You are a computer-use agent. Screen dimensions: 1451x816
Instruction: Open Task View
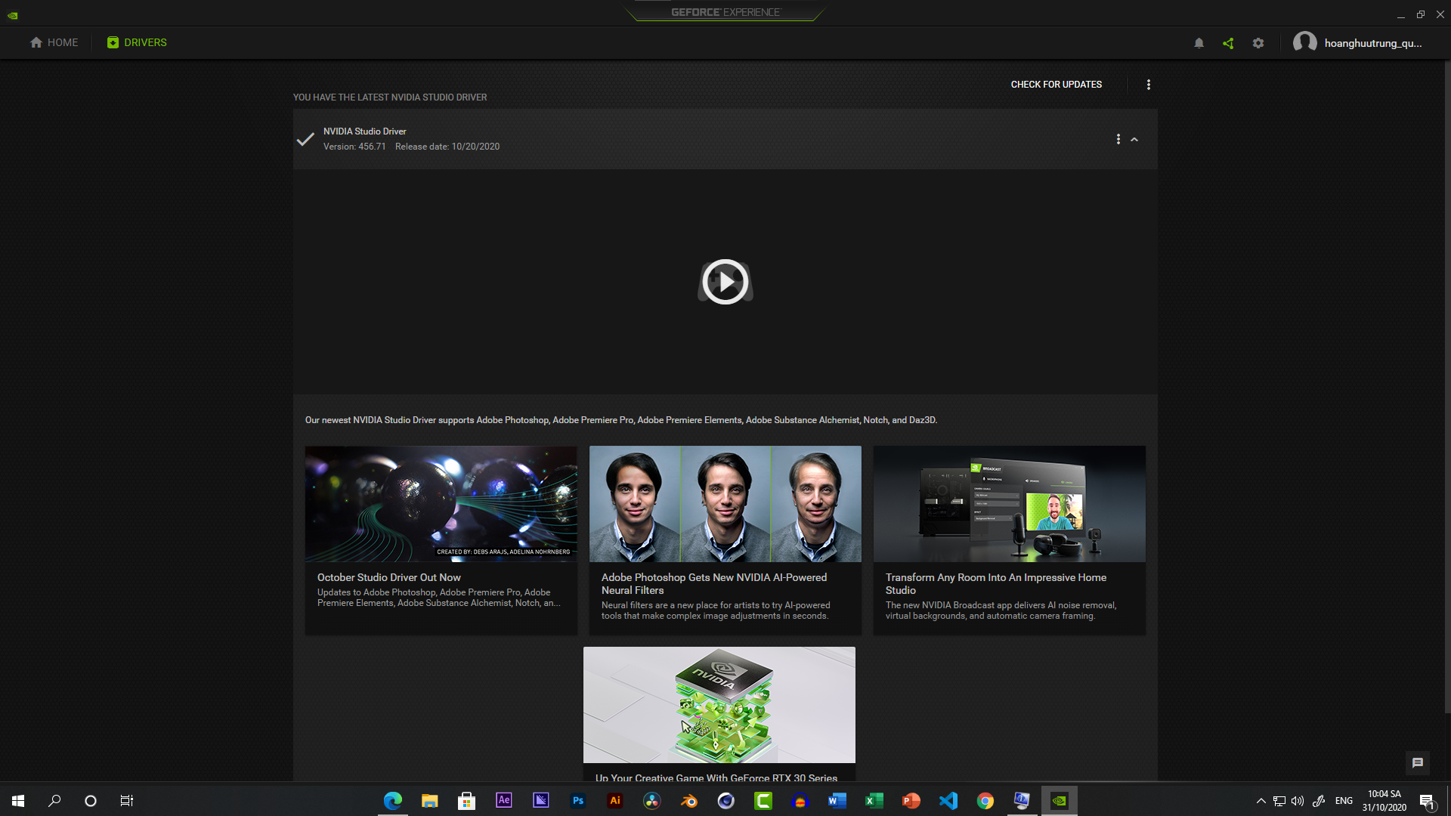point(127,801)
